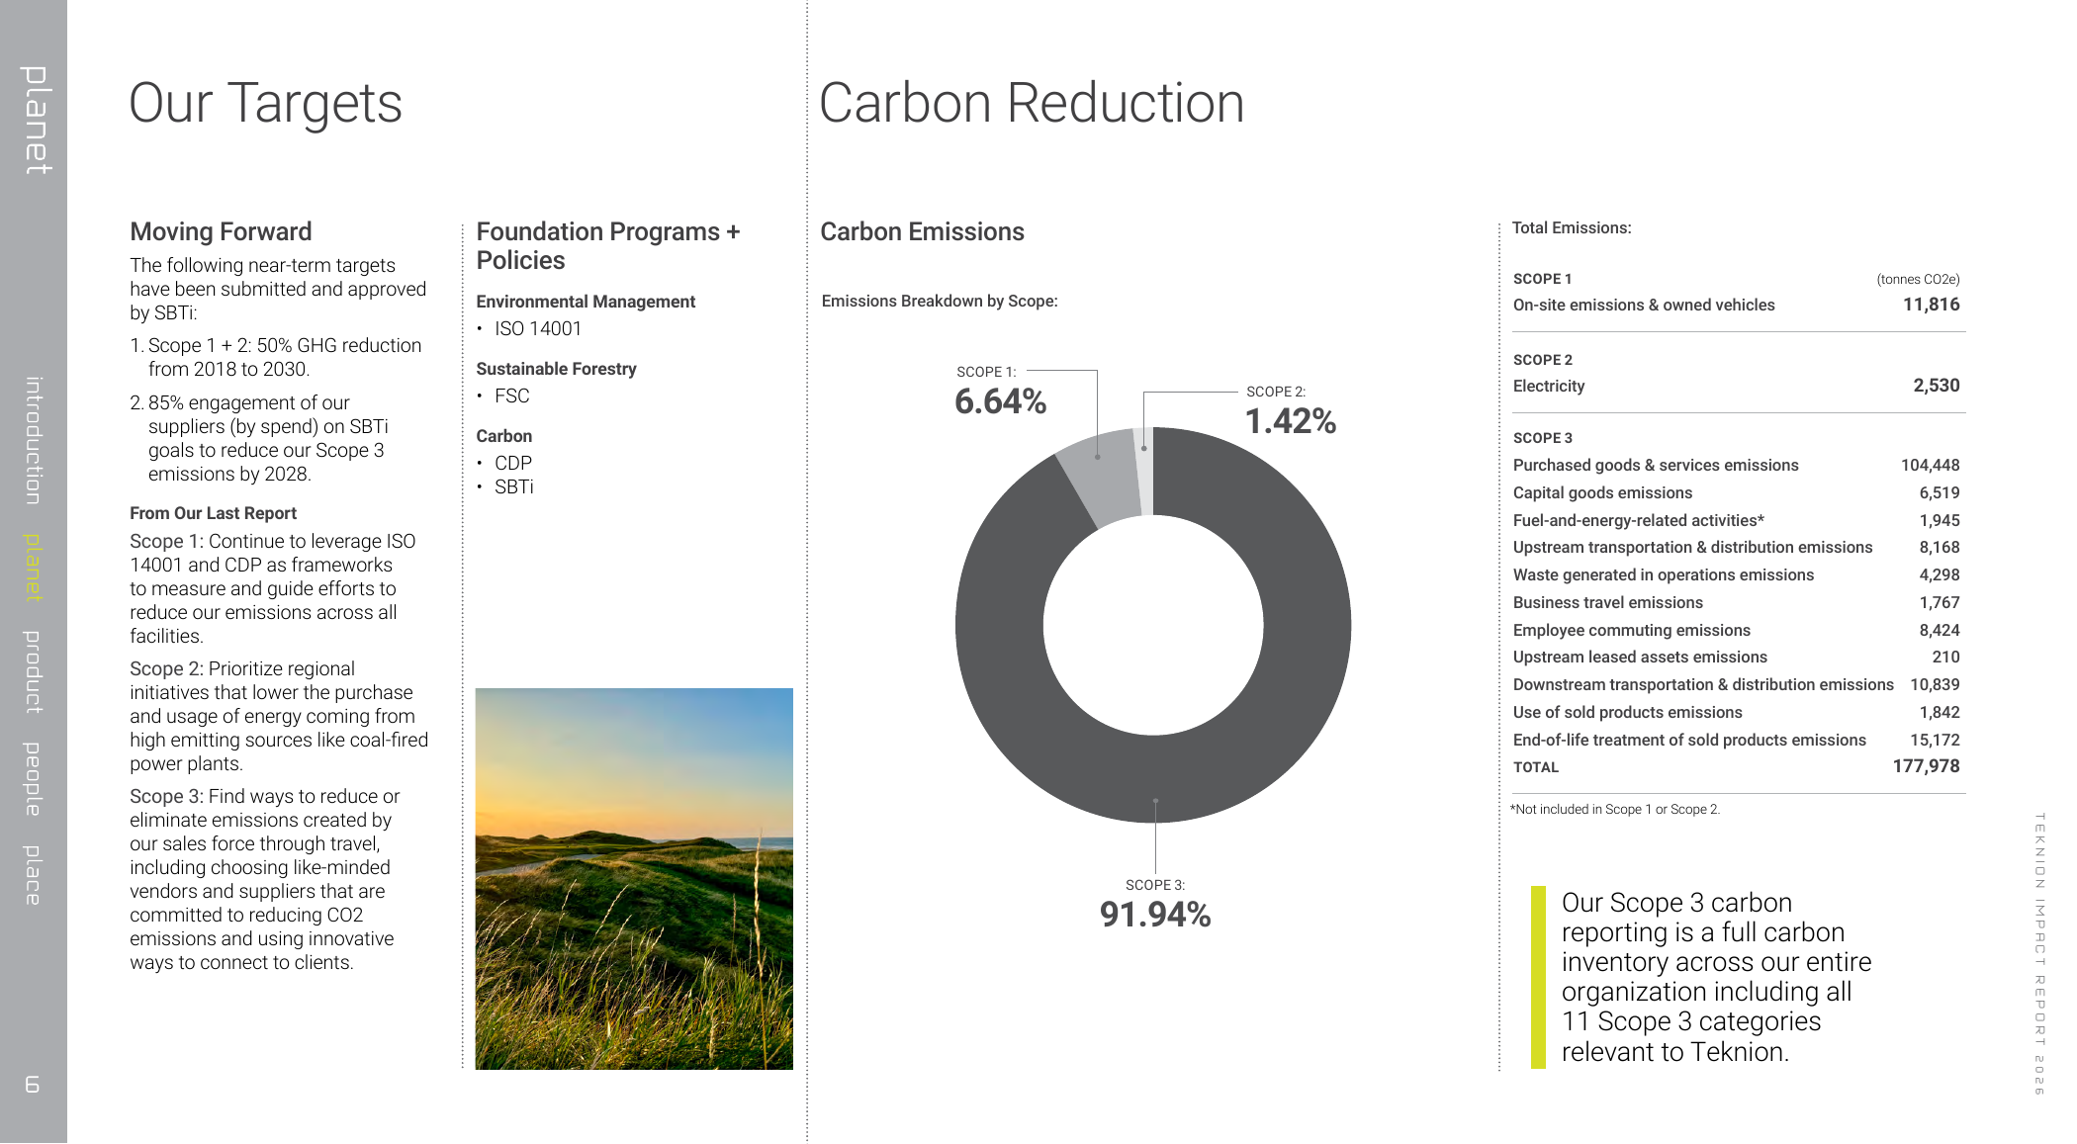This screenshot has width=2077, height=1144.
Task: Click the 6.64% Scope 1 label
Action: coord(1001,401)
